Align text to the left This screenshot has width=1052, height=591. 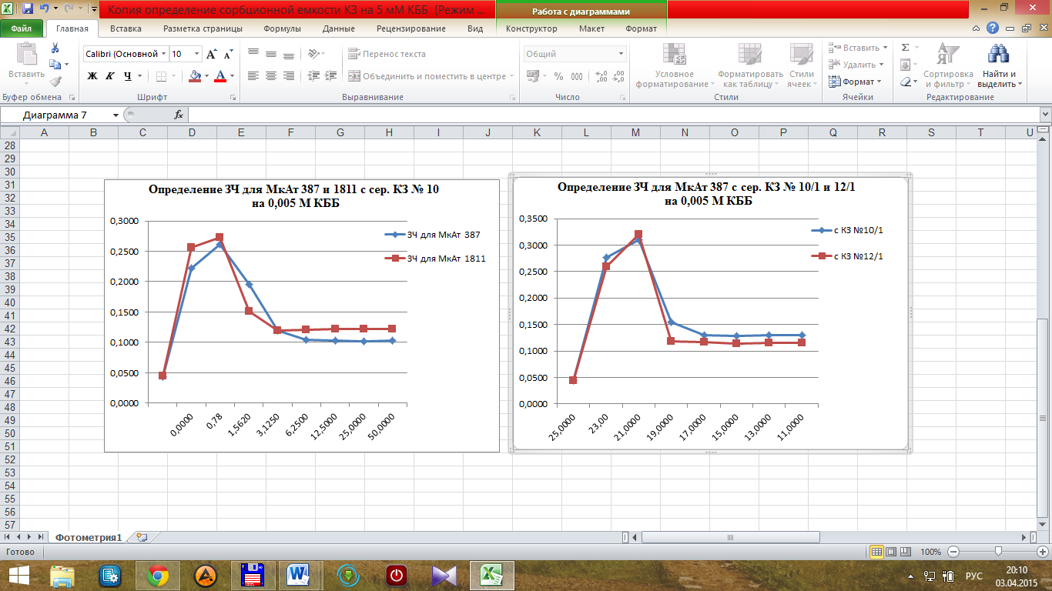(x=253, y=76)
